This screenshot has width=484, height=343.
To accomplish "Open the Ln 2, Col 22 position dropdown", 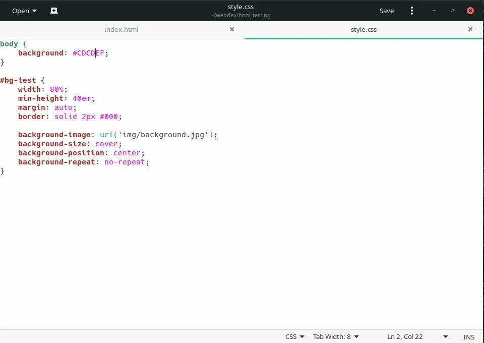I will [x=417, y=336].
